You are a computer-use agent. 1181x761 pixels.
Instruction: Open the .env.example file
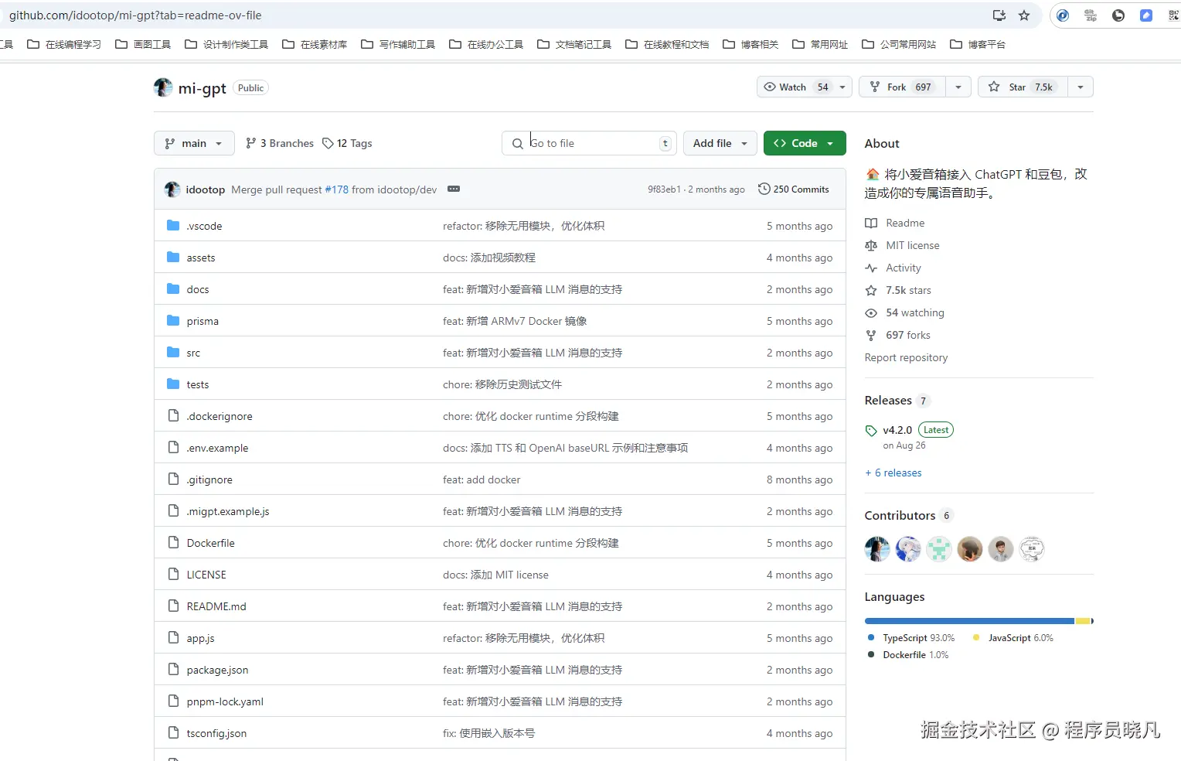[217, 448]
